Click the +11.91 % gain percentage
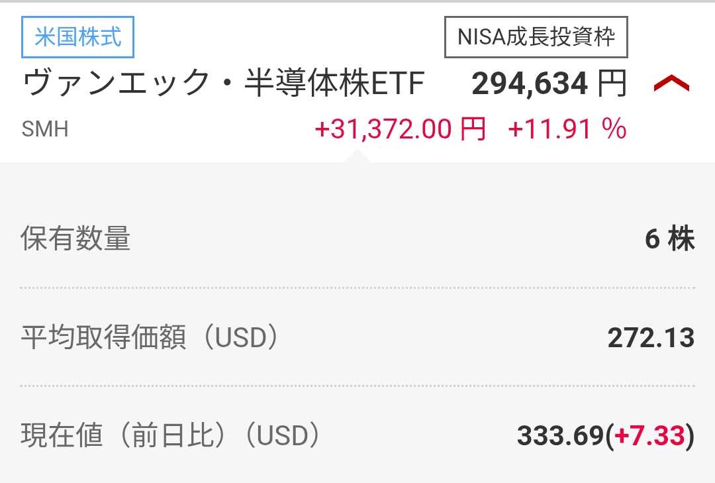 pos(567,129)
